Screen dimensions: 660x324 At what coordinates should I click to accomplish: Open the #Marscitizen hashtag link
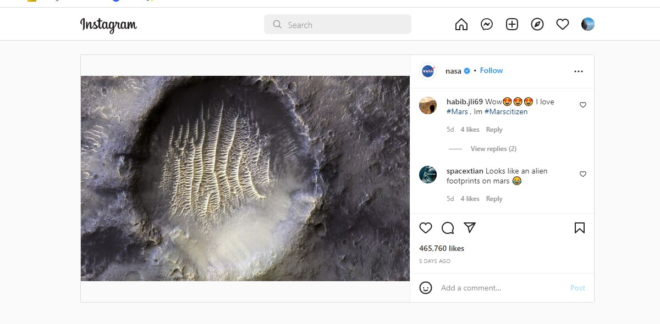[x=505, y=111]
